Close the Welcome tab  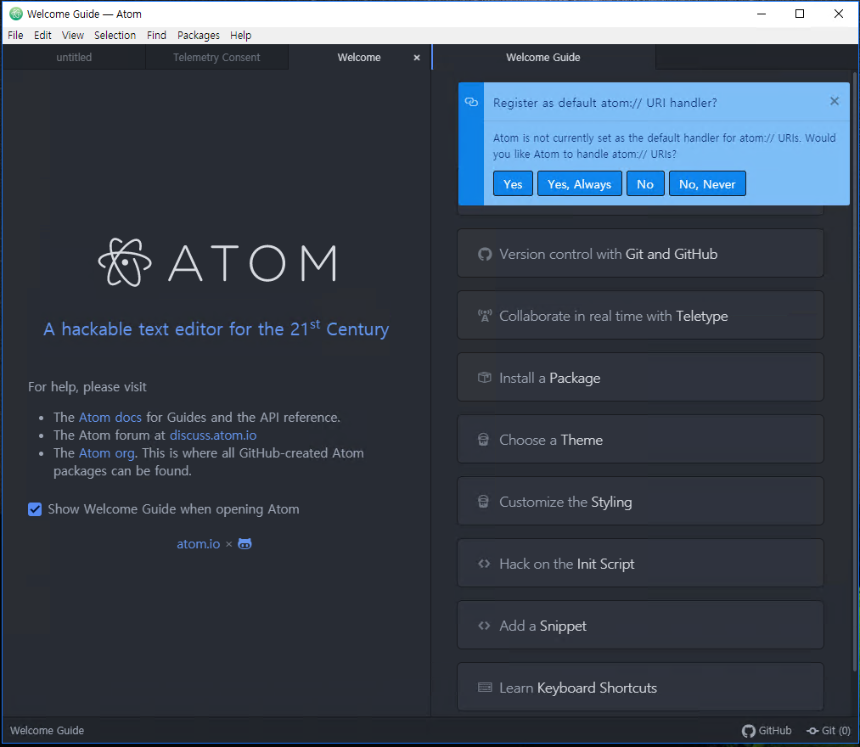pos(417,58)
